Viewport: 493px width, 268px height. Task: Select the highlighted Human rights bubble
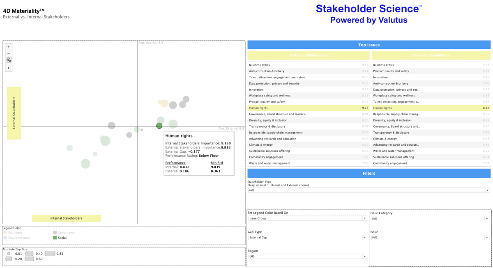click(x=159, y=126)
